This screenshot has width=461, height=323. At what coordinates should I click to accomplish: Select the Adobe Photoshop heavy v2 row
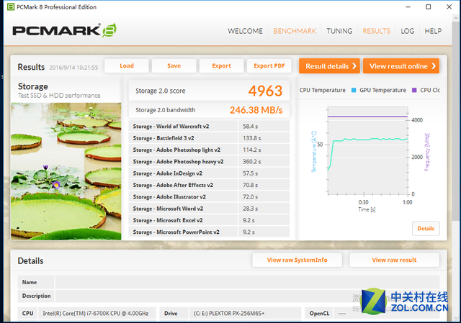(x=209, y=161)
